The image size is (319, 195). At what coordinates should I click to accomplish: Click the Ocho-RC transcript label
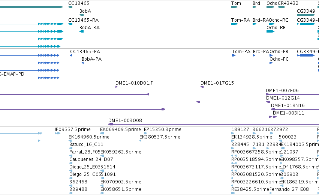[x=279, y=20]
